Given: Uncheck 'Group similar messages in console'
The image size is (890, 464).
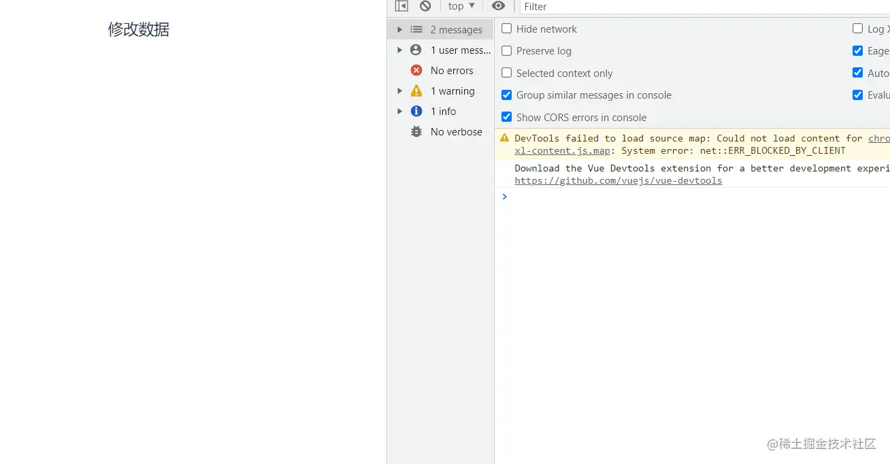Looking at the screenshot, I should 507,95.
